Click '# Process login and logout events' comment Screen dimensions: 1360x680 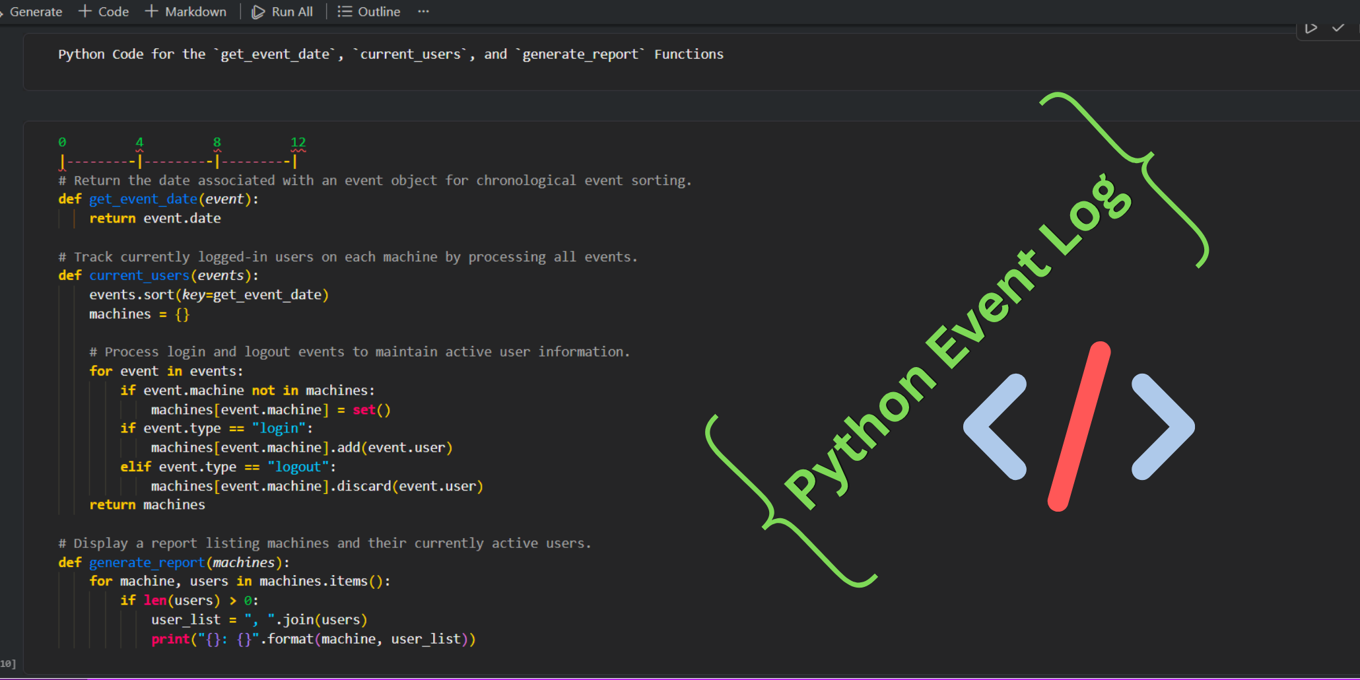click(360, 352)
